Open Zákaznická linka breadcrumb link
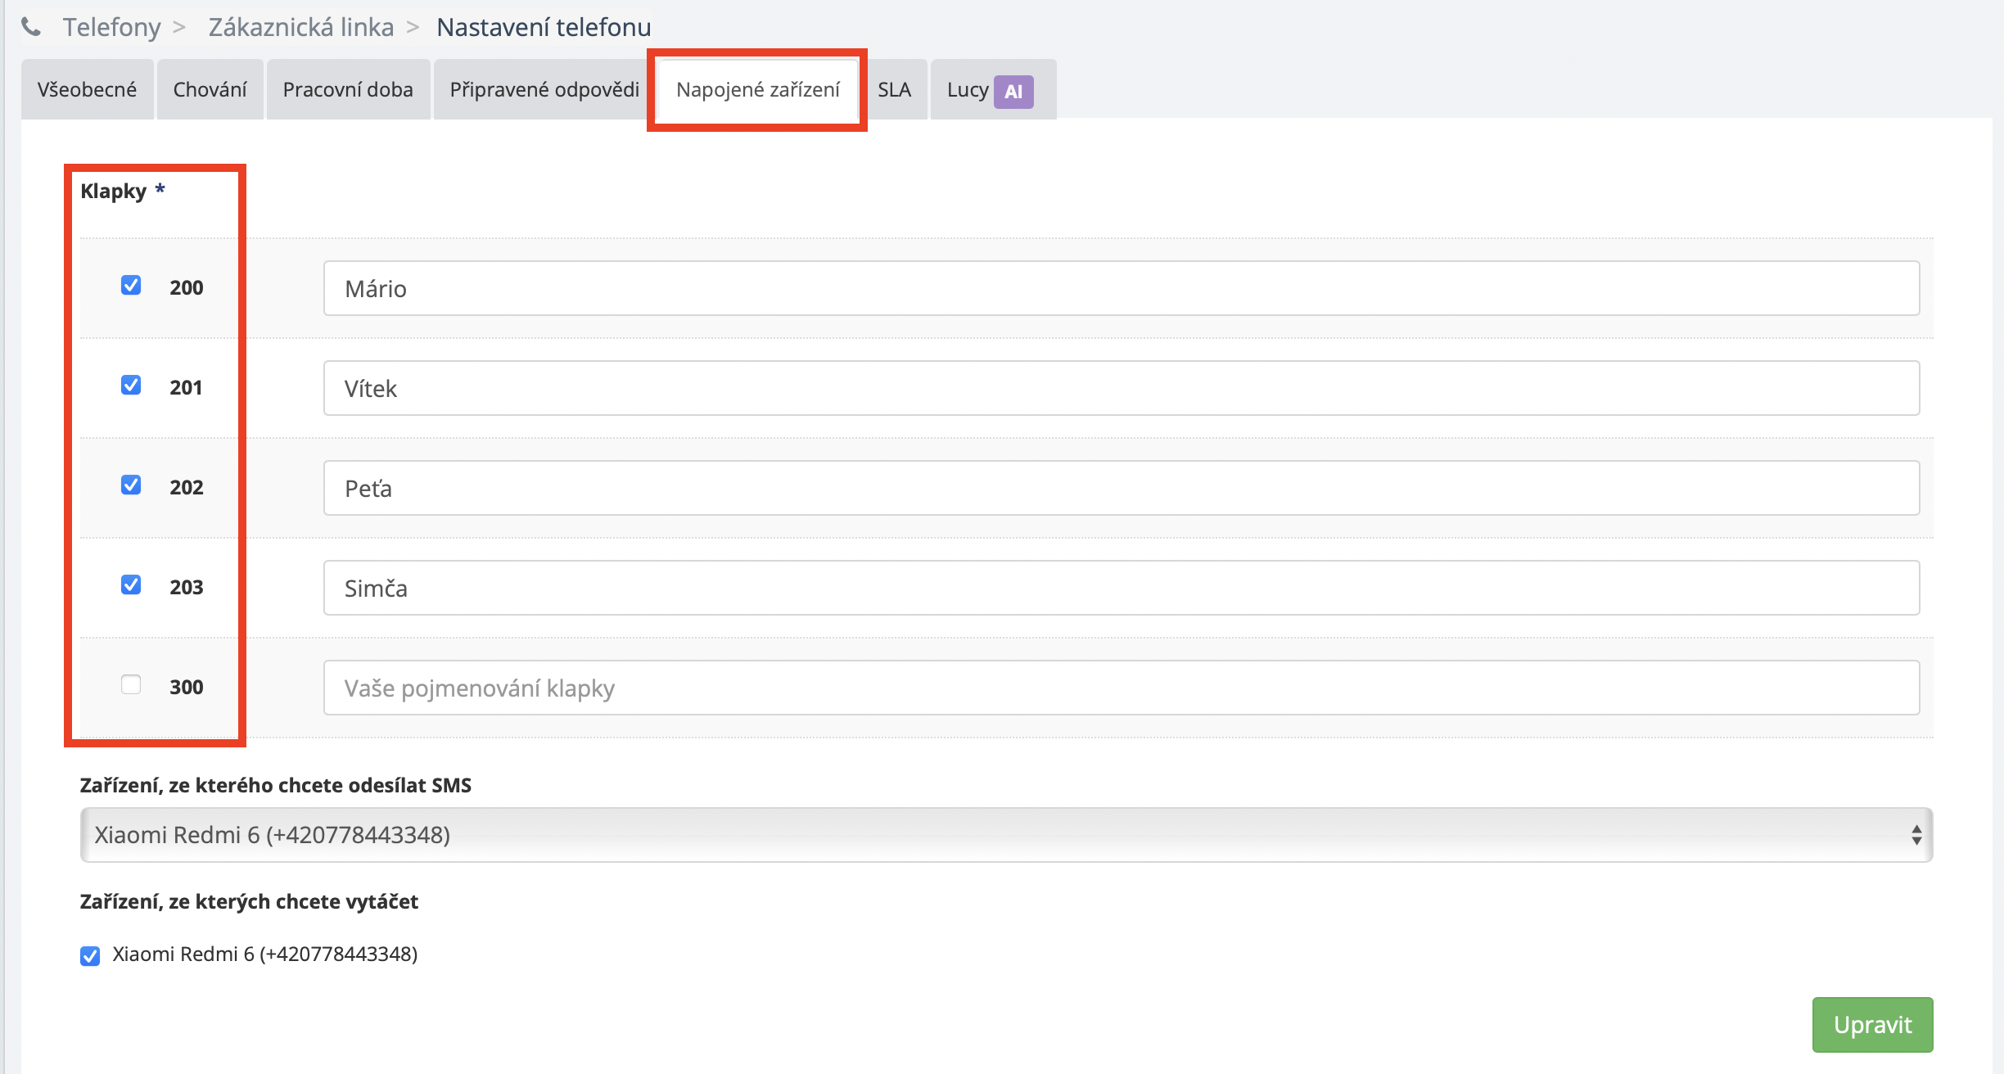Screen dimensions: 2004x1074 (301, 28)
